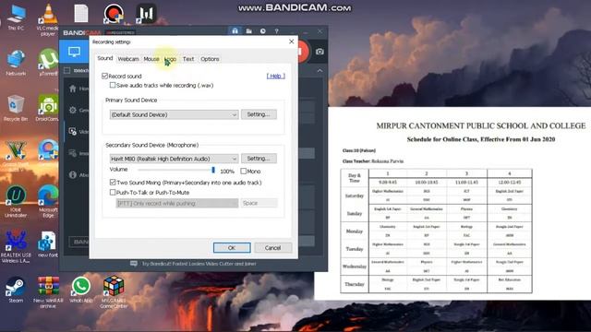Viewport: 591px width, 332px height.
Task: Switch to the Sound tab
Action: coord(104,58)
